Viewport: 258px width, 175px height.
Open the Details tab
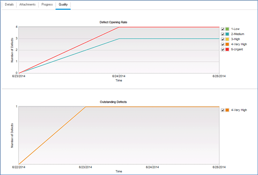(x=9, y=5)
